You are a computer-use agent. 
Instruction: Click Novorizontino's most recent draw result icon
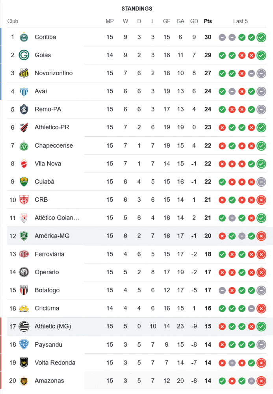coord(261,73)
